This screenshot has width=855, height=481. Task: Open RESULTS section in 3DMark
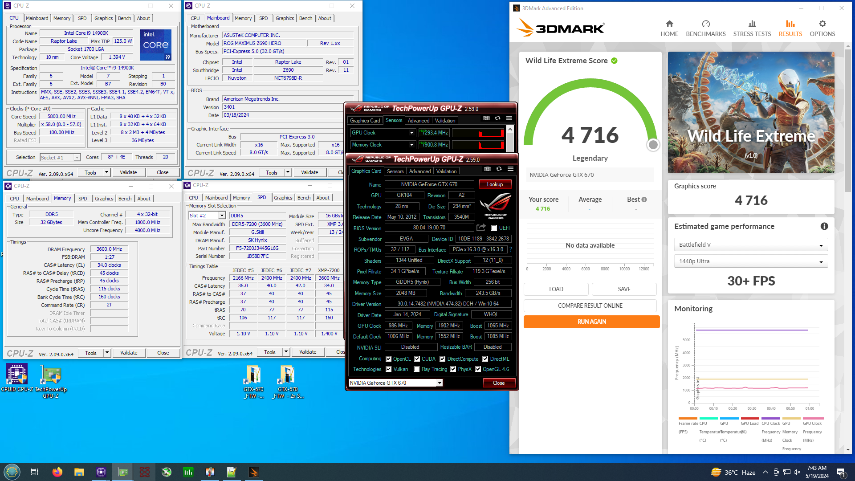pos(790,28)
